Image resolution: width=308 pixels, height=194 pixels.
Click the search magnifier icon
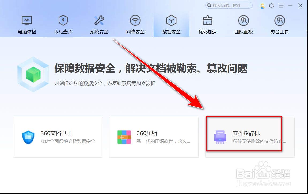click(209, 5)
